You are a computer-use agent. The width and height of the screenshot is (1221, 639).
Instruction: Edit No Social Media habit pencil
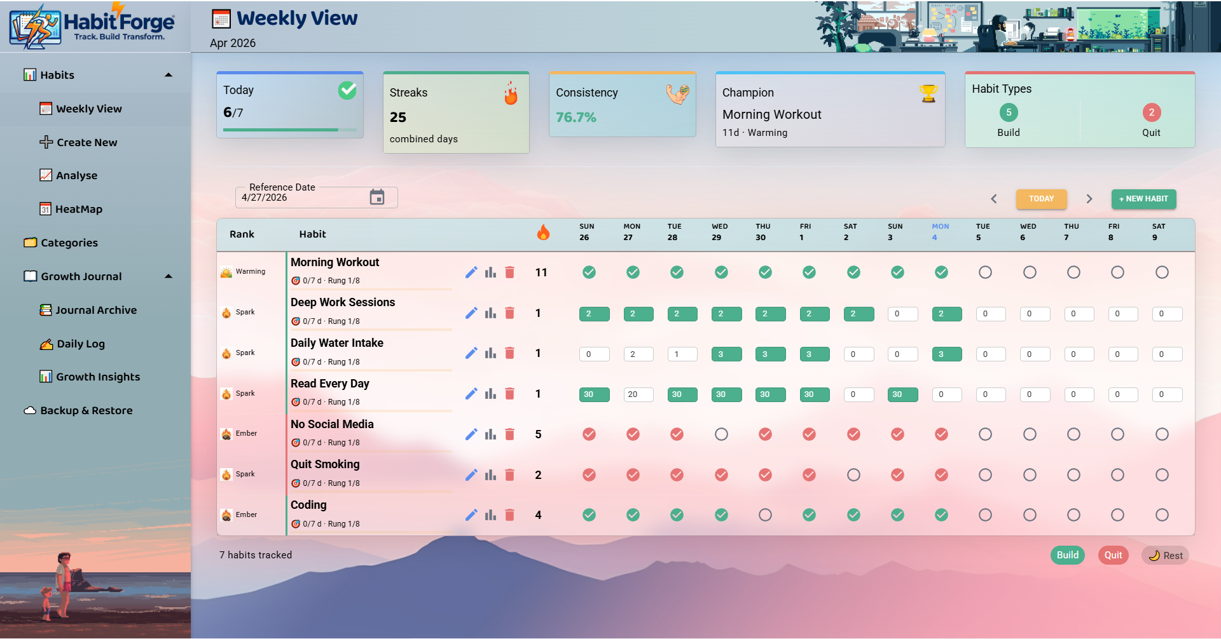[471, 434]
